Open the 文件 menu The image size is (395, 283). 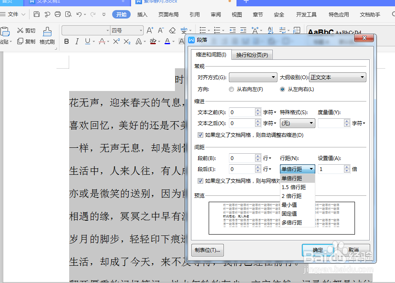pyautogui.click(x=13, y=14)
